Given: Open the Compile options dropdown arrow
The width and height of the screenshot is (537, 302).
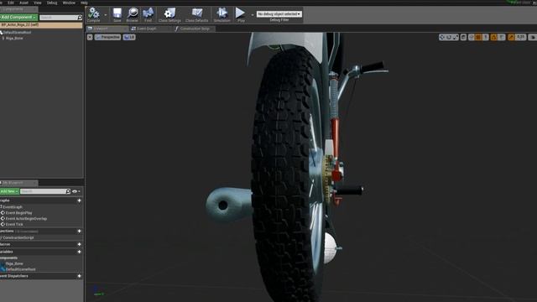Looking at the screenshot, I should click(x=106, y=15).
